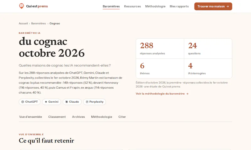Click the Trouver ma maison button
This screenshot has height=150, width=251.
213,6
